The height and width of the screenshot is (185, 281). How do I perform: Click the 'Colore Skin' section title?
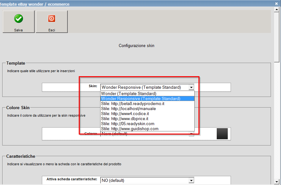tap(18, 108)
